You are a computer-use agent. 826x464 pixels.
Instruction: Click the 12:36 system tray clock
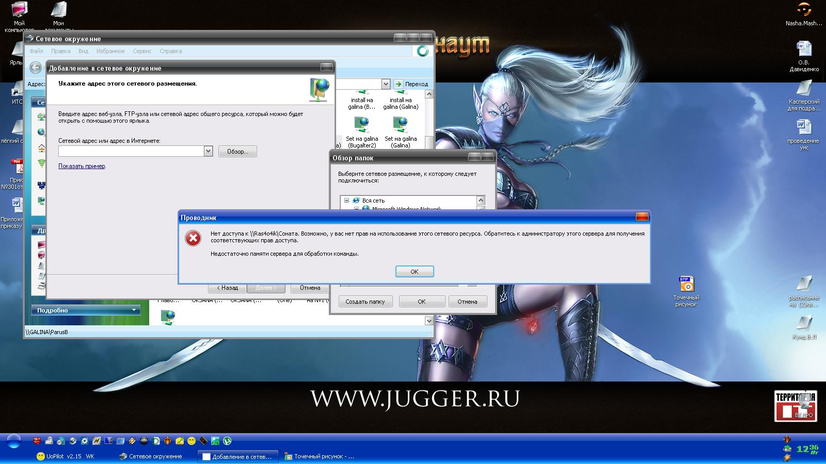pos(807,449)
